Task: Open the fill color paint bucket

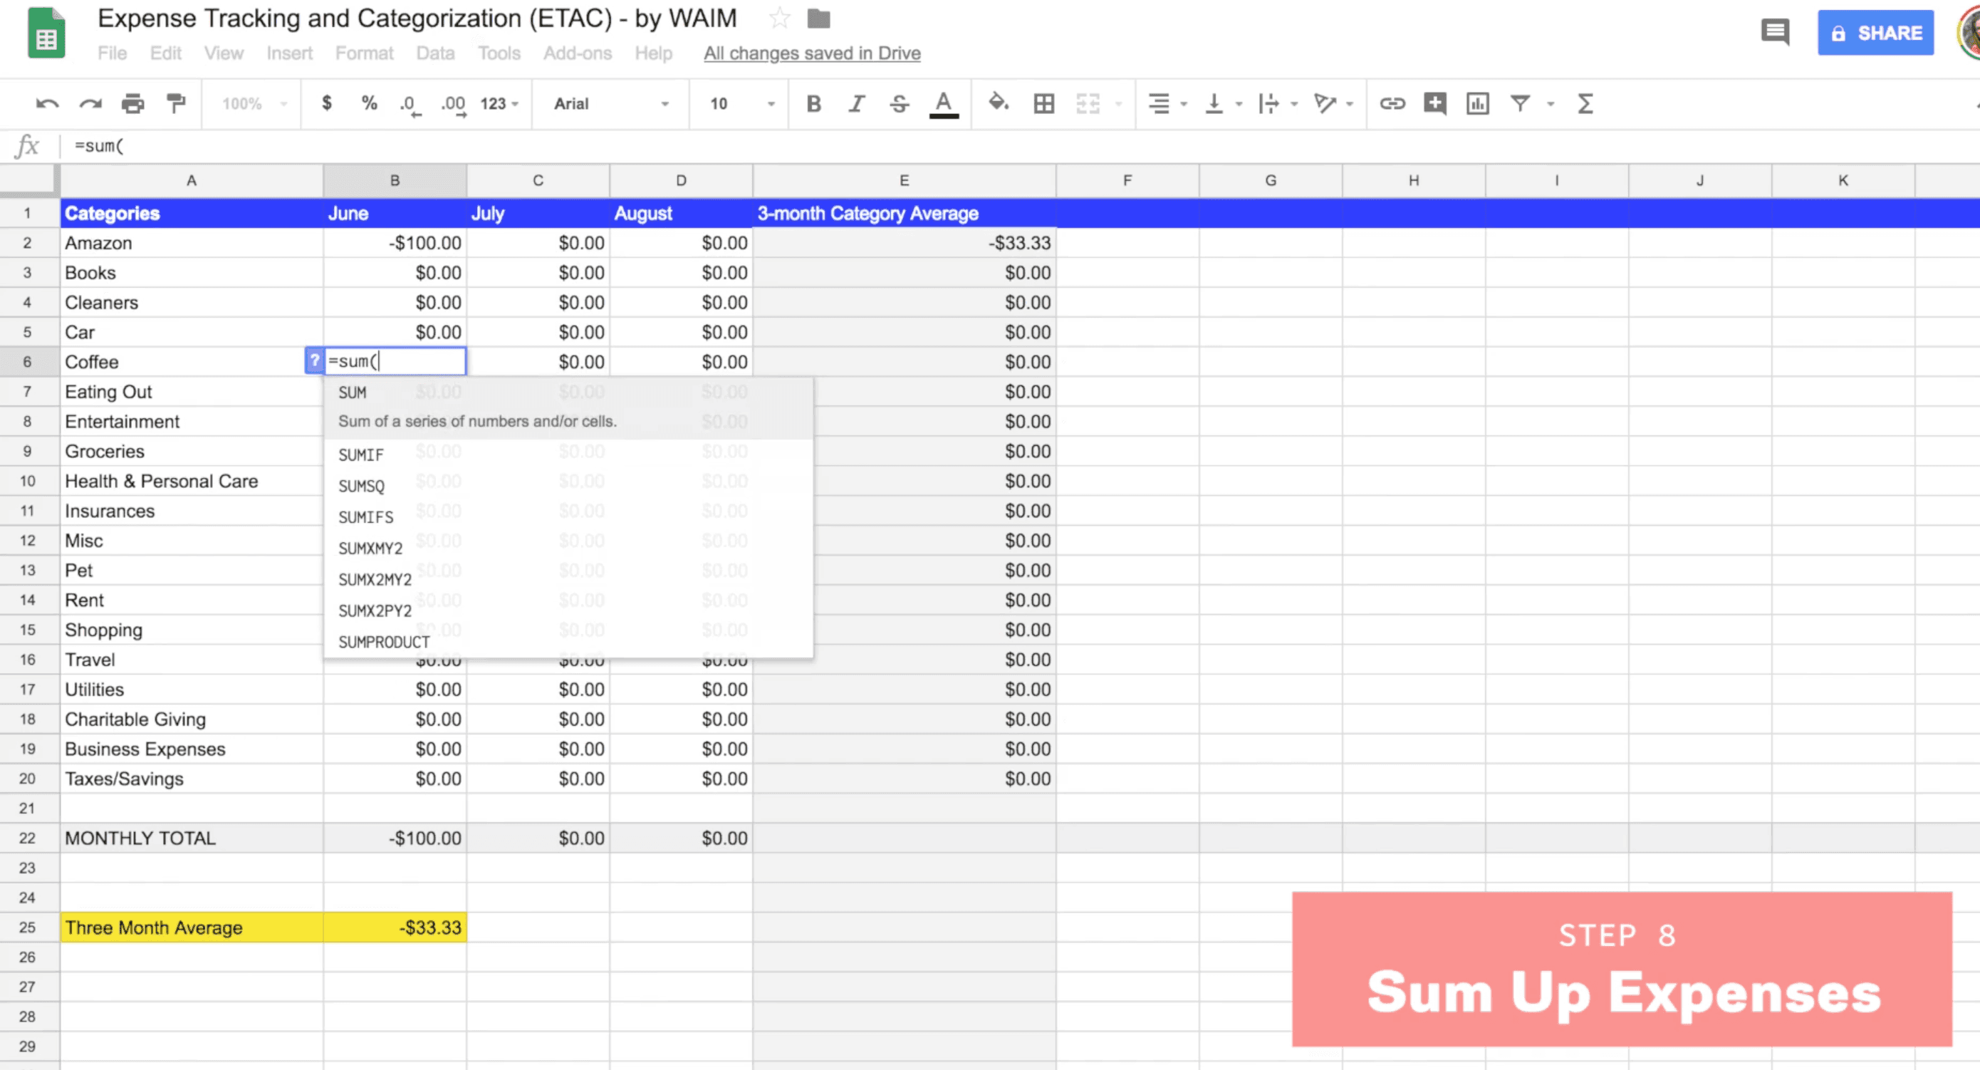Action: [999, 103]
